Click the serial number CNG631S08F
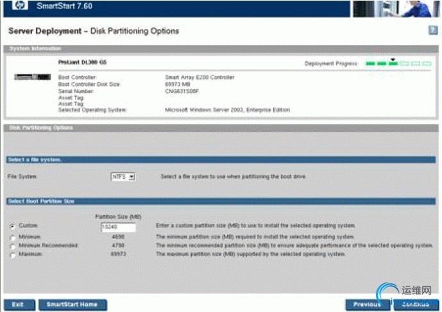 click(182, 91)
